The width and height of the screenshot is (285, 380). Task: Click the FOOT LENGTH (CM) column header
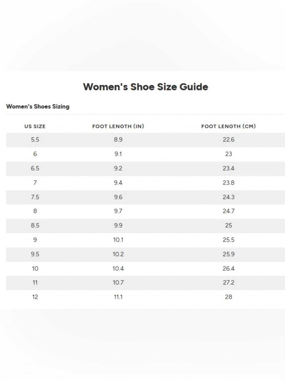coord(229,126)
